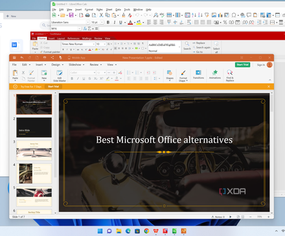The image size is (285, 236).
Task: Click the Share icon in presentation title bar
Action: (x=52, y=58)
